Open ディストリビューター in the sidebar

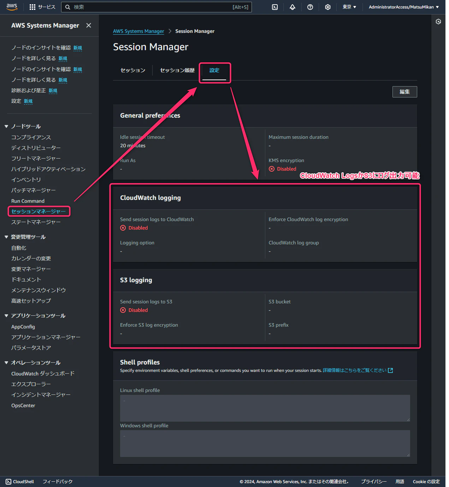coord(36,148)
